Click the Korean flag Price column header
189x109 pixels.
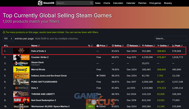[x=102, y=46]
